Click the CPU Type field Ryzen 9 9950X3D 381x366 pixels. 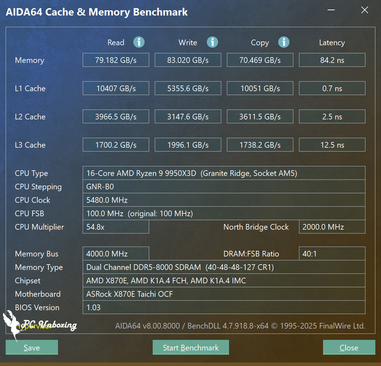click(224, 173)
